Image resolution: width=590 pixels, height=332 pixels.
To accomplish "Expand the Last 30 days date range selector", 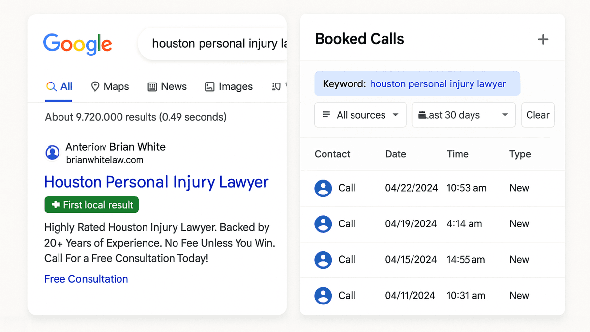I will click(x=462, y=115).
